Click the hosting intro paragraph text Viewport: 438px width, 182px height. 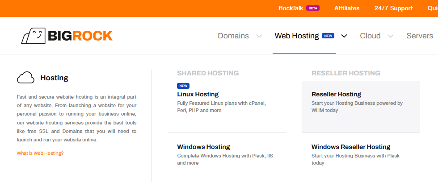[76, 119]
